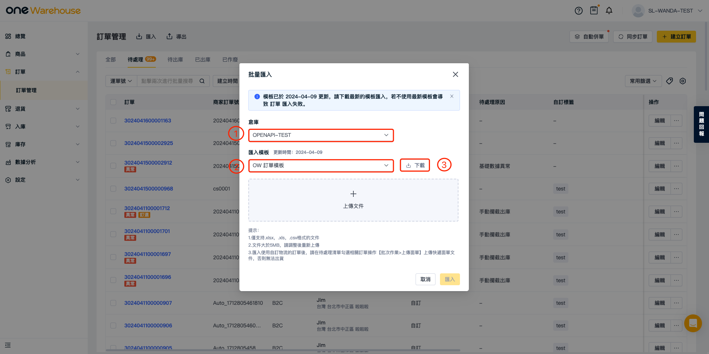Close the 批量匯入 dialog with X

(456, 74)
